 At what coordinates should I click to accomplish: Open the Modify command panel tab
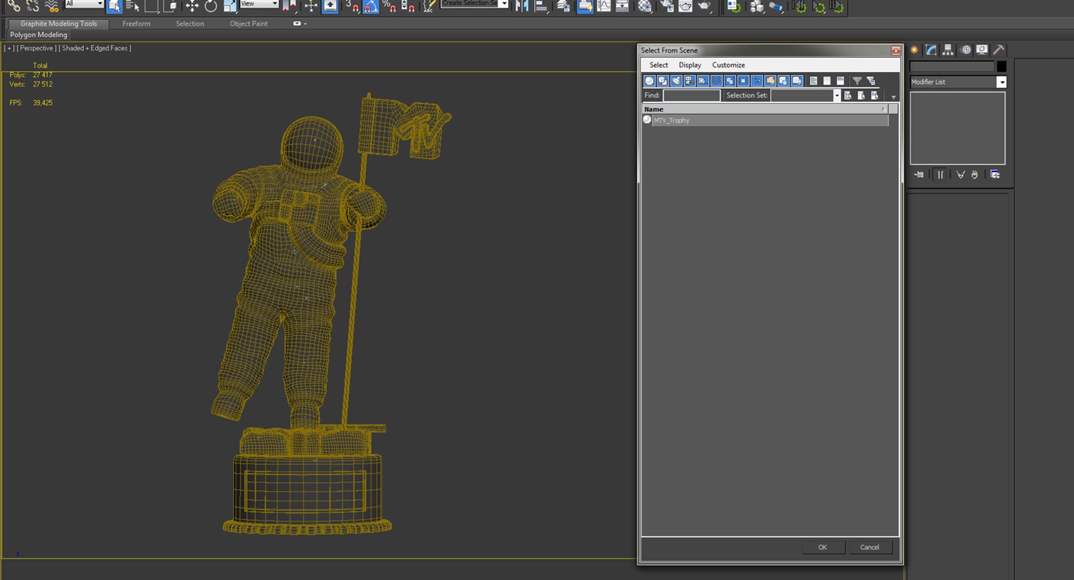[x=931, y=50]
